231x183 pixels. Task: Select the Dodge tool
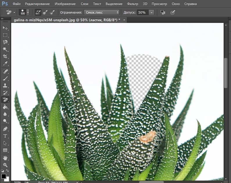[x=5, y=121]
